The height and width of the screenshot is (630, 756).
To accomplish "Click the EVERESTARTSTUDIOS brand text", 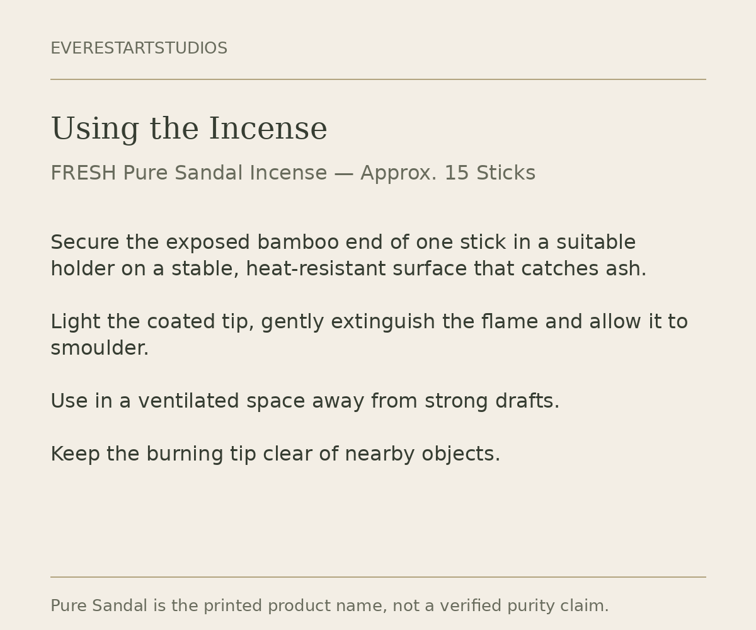I will (x=139, y=49).
